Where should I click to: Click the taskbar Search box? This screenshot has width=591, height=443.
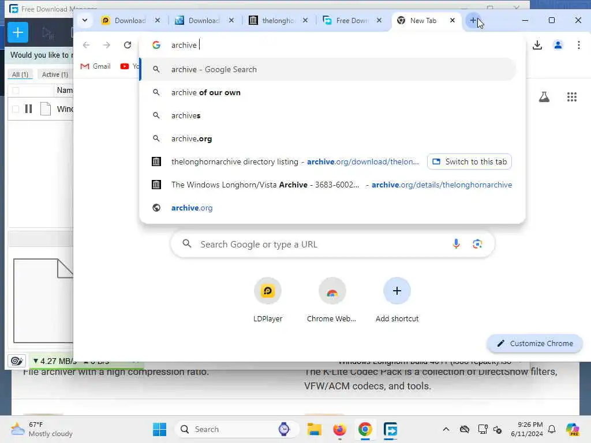coord(237,429)
